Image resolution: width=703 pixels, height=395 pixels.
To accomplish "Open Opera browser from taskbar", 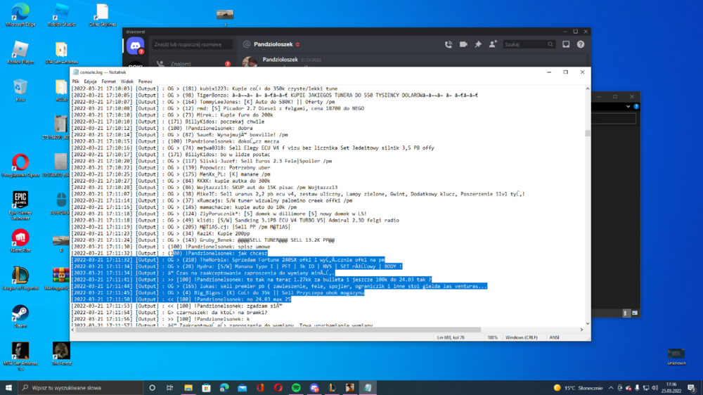I will (278, 388).
